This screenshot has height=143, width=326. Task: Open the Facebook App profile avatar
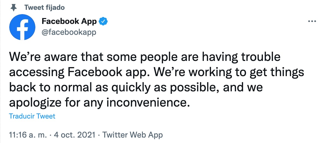(x=22, y=27)
